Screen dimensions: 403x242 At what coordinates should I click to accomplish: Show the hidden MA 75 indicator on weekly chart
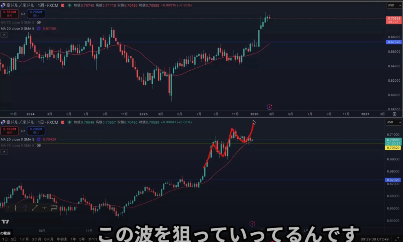pyautogui.click(x=39, y=22)
